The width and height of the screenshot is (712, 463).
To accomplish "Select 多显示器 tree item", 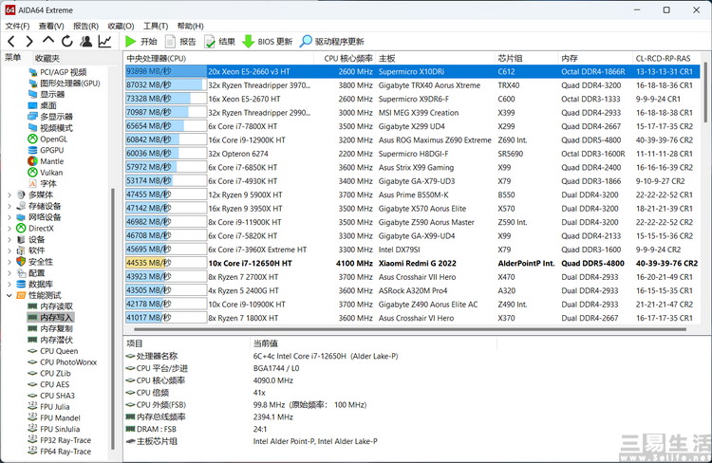I will pos(50,117).
